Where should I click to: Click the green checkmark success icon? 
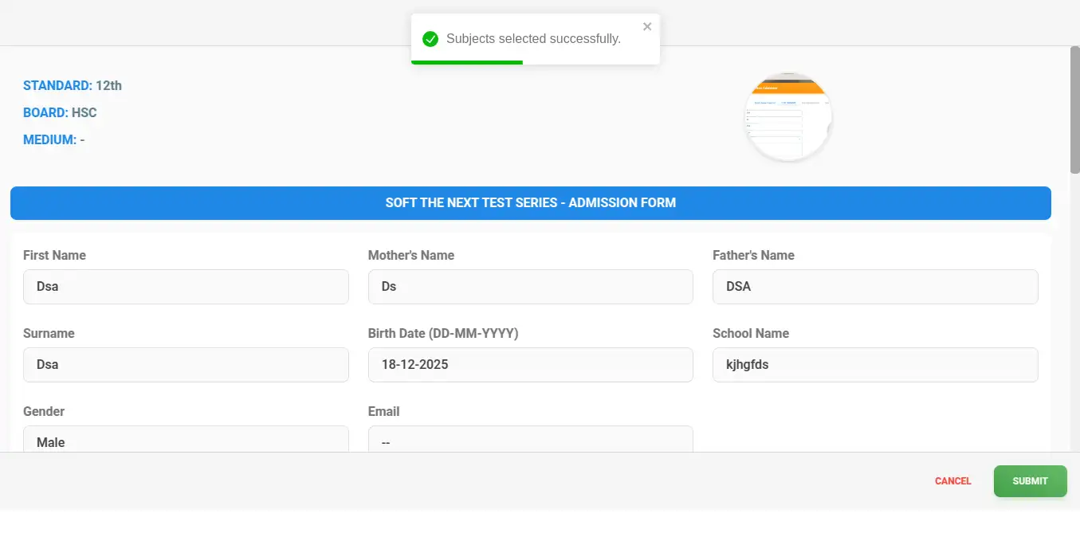[430, 39]
